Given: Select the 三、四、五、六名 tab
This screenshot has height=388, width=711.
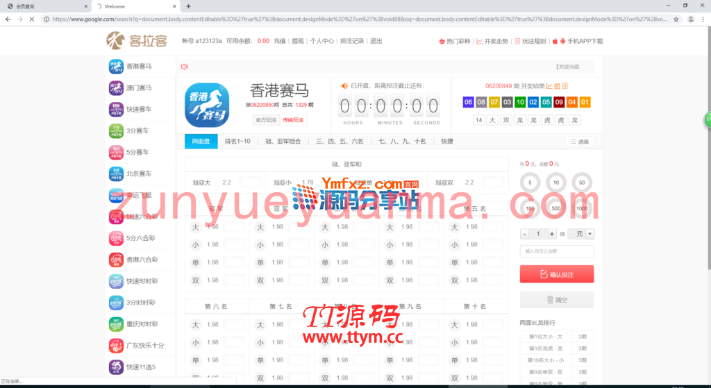Looking at the screenshot, I should click(x=340, y=142).
